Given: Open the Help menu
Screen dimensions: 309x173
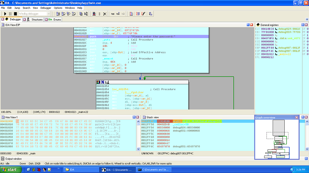Looking at the screenshot, I should click(80, 8).
